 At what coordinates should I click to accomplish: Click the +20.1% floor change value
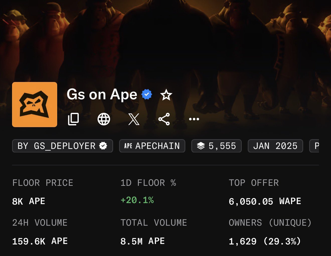137,200
